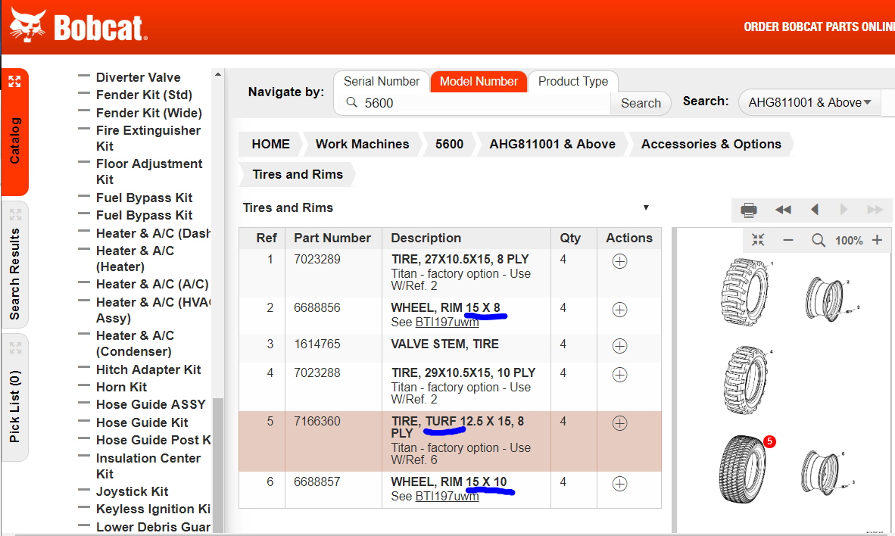The image size is (895, 536).
Task: Go to Work Machines breadcrumb
Action: (x=363, y=144)
